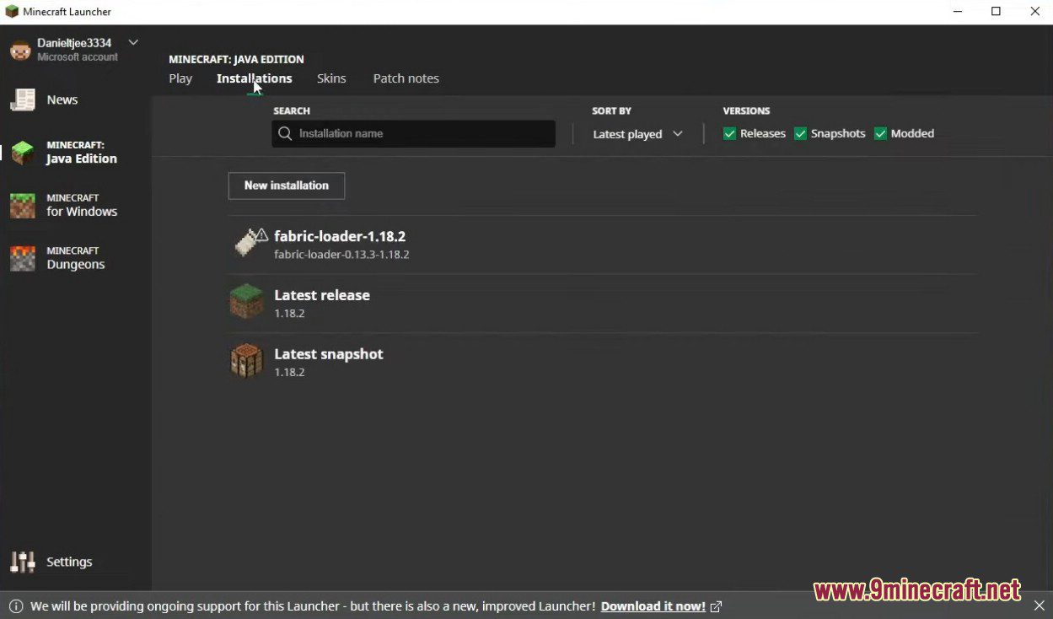Screen dimensions: 1053x619
Task: Open Settings in the sidebar
Action: pos(69,562)
